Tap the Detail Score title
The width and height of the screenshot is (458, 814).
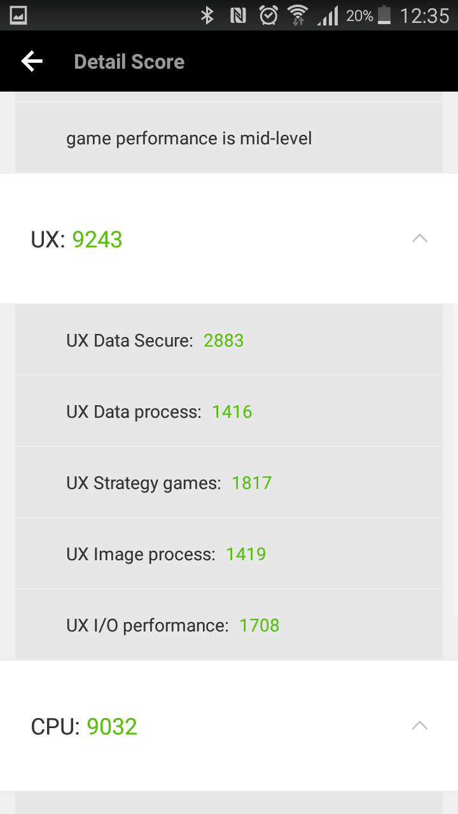click(129, 62)
